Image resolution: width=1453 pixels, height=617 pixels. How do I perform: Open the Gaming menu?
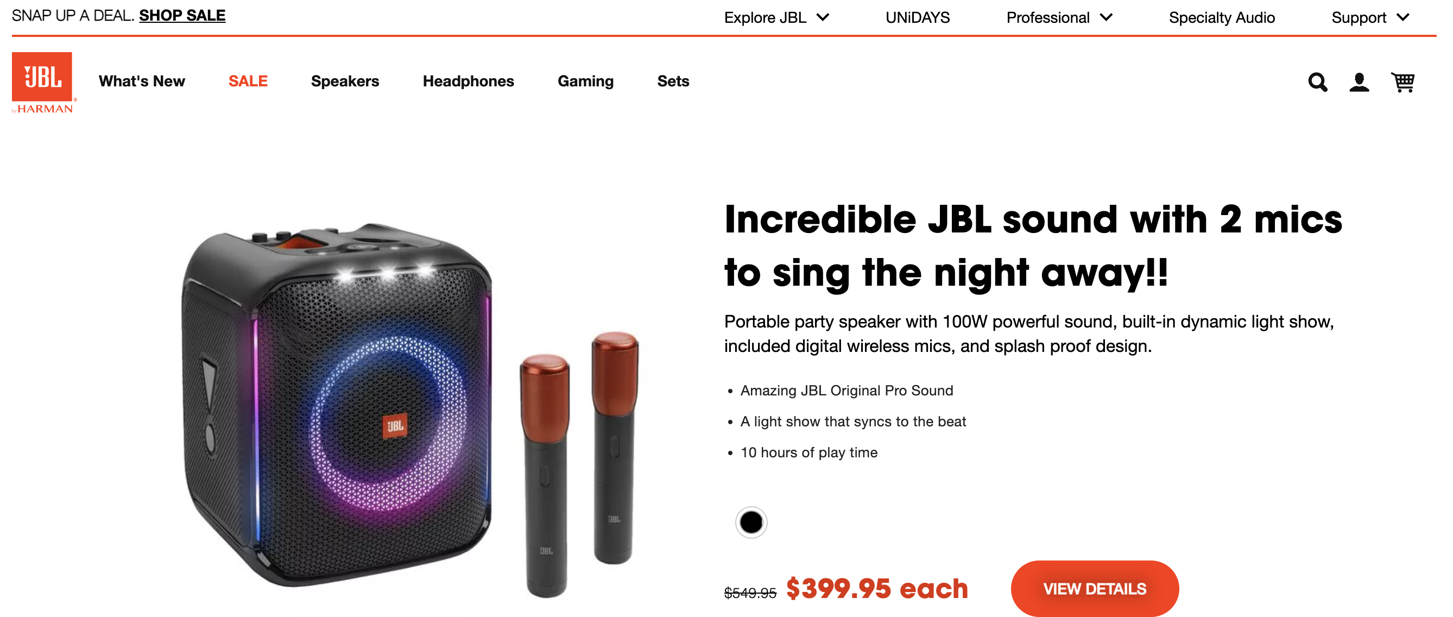click(x=585, y=81)
